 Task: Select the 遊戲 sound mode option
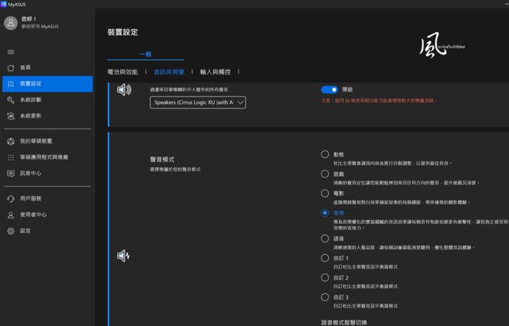click(x=324, y=173)
